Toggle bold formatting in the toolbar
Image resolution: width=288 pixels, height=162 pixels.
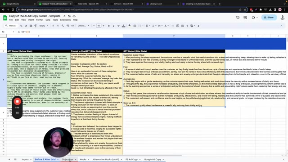(x=109, y=26)
